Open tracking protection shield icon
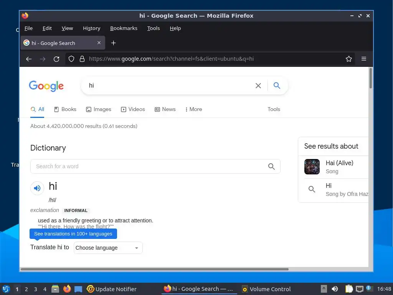This screenshot has width=393, height=295. click(71, 59)
